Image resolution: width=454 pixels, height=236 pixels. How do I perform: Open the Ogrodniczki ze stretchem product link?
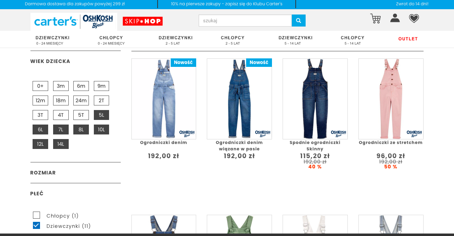click(x=391, y=143)
